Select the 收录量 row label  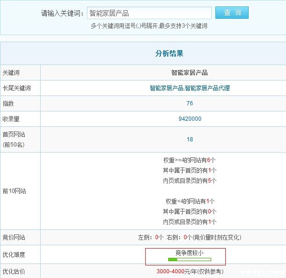tap(11, 119)
